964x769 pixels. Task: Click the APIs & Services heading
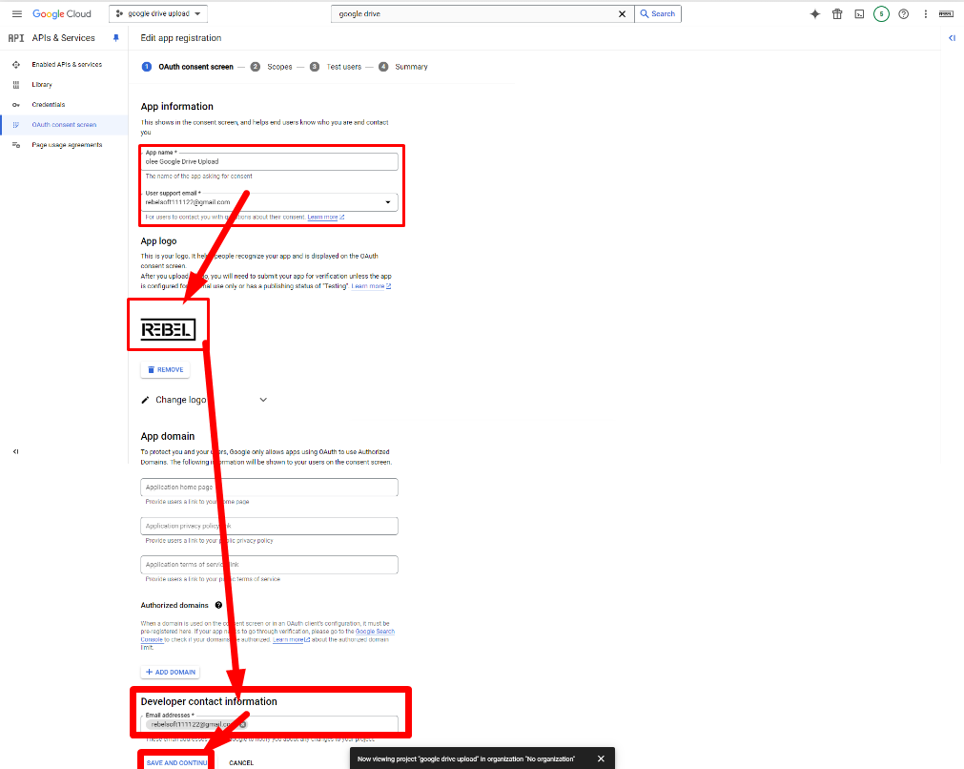click(63, 37)
